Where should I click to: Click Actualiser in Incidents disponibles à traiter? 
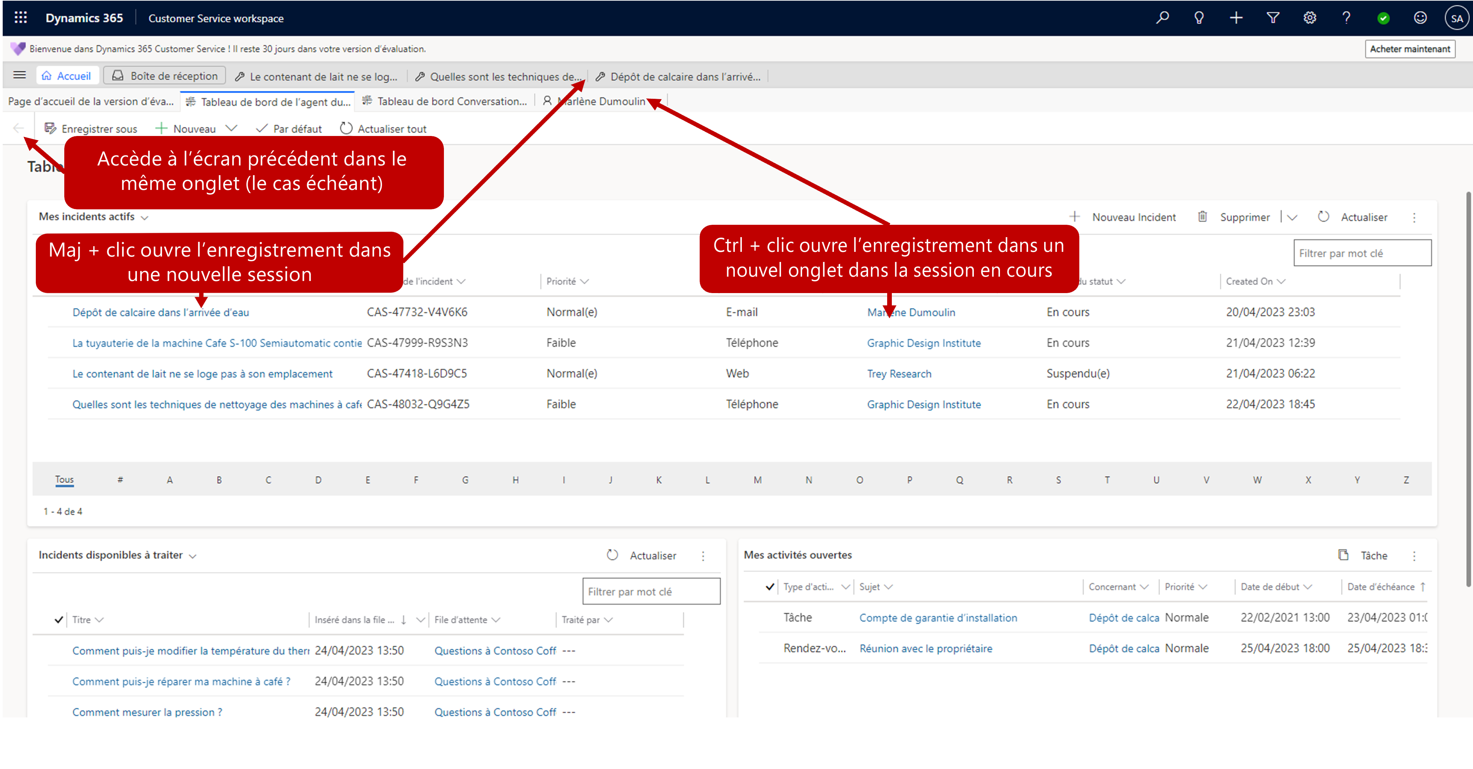641,556
